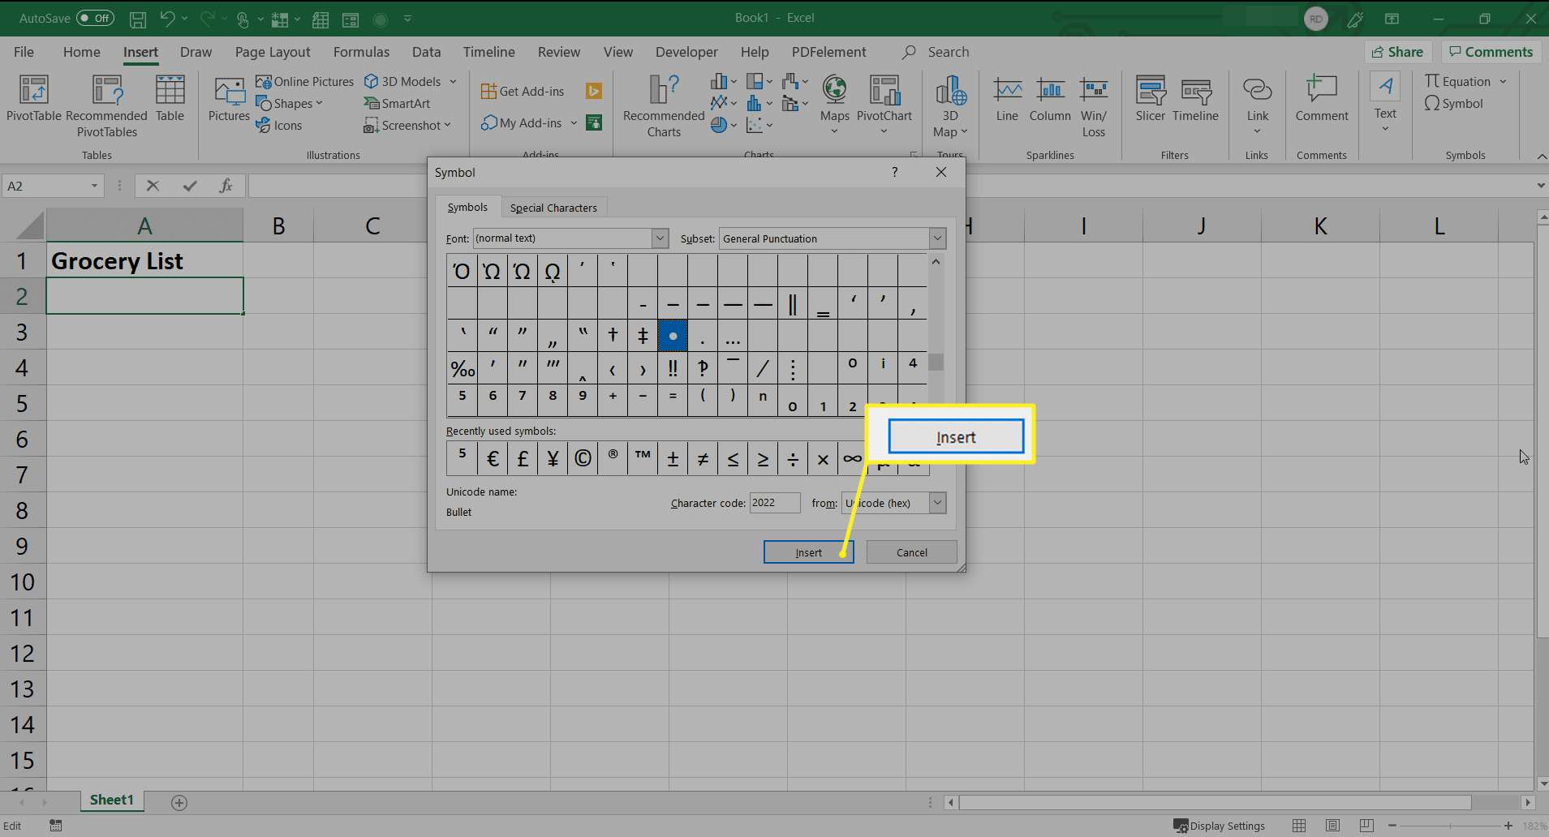Insert Icons from the Illustrations group

pyautogui.click(x=278, y=125)
